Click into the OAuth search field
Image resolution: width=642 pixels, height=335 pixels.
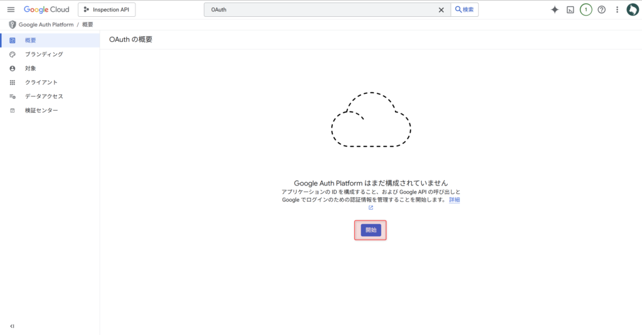(320, 9)
